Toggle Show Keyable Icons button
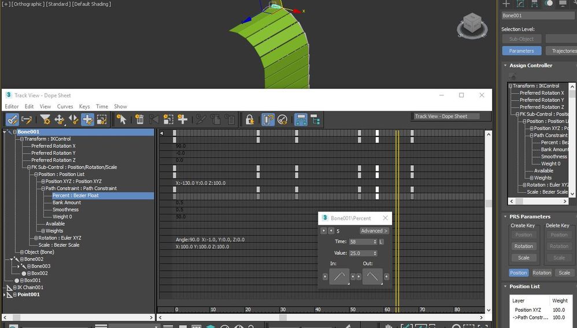This screenshot has height=328, width=577. pyautogui.click(x=282, y=120)
